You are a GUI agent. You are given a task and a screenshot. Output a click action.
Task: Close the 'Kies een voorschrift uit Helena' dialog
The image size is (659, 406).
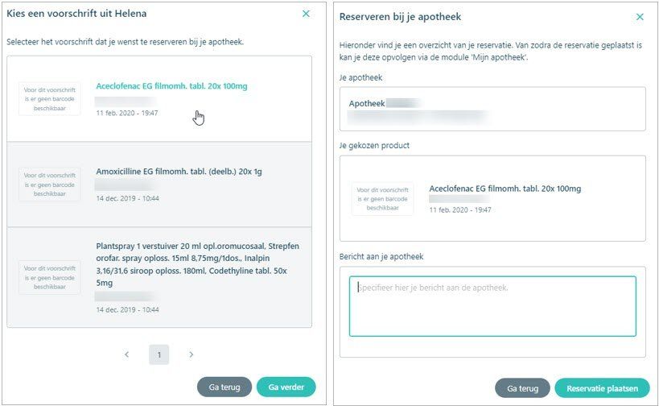[306, 14]
